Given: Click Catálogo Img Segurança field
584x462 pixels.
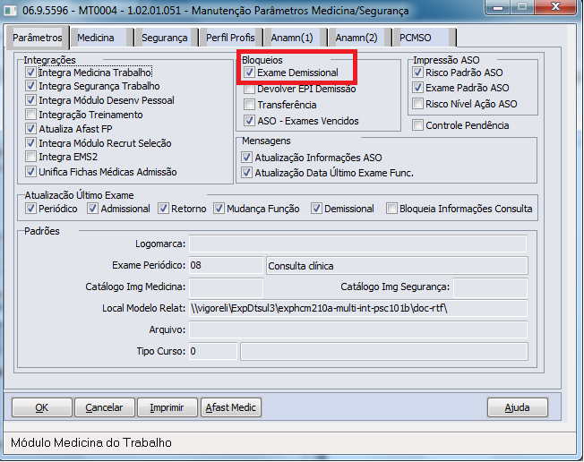Looking at the screenshot, I should tap(490, 287).
